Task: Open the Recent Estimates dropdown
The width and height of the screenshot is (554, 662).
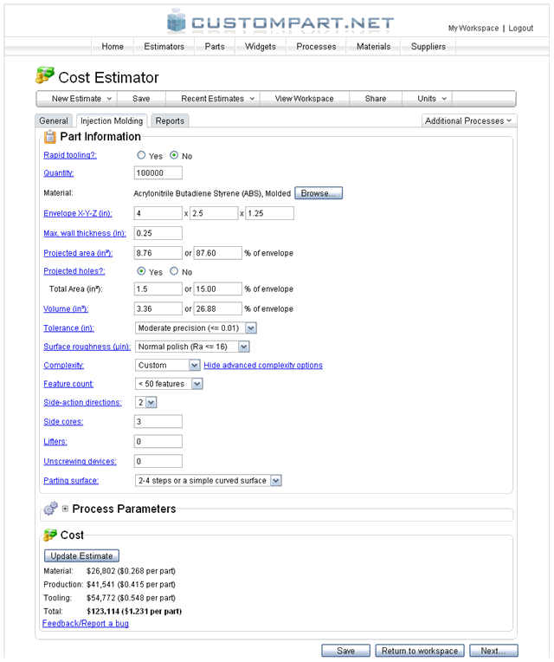Action: pos(217,99)
